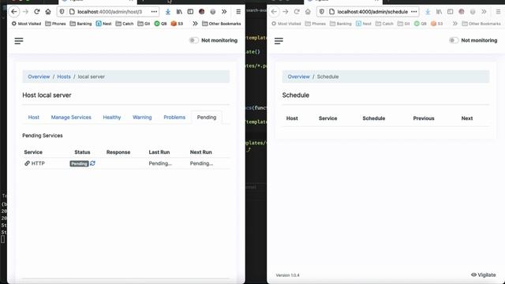This screenshot has height=284, width=505.
Task: Click the Previous column header
Action: pos(424,118)
